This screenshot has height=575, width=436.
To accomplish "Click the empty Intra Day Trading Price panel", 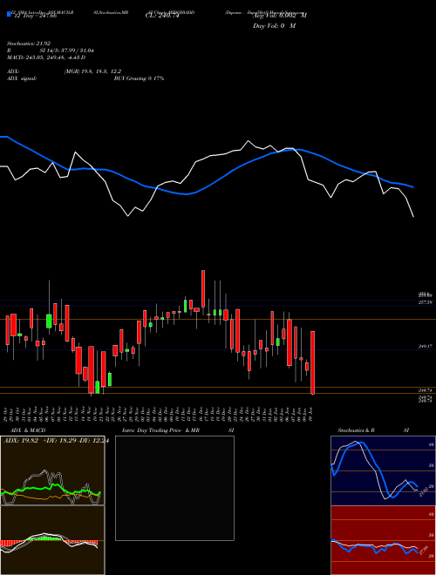I will tap(174, 488).
